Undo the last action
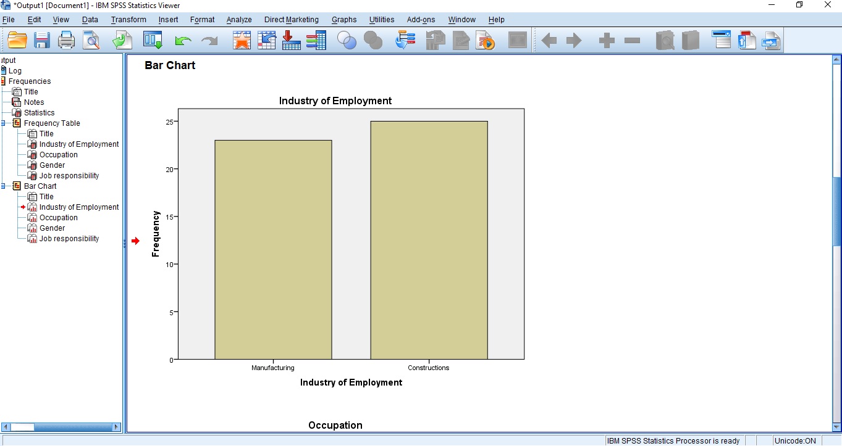Viewport: 842px width, 446px height. (183, 40)
